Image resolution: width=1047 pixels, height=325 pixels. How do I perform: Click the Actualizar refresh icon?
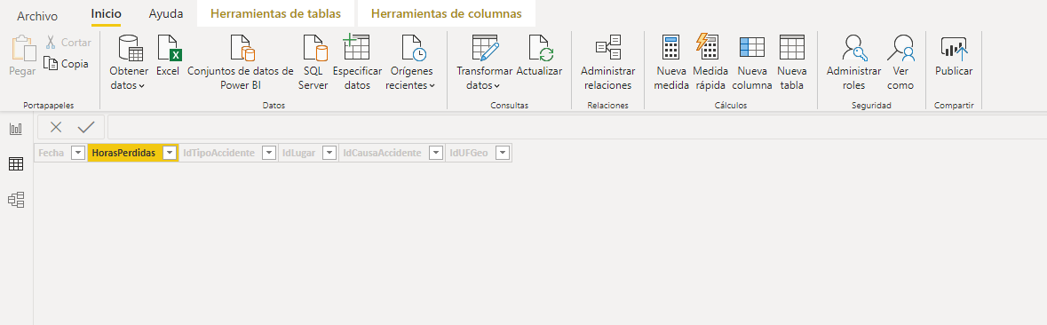[x=540, y=48]
